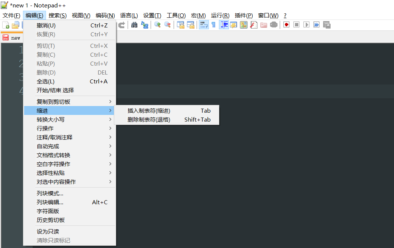Choose 删除制表符(退格) from the submenu
This screenshot has height=248, width=394.
pos(167,120)
